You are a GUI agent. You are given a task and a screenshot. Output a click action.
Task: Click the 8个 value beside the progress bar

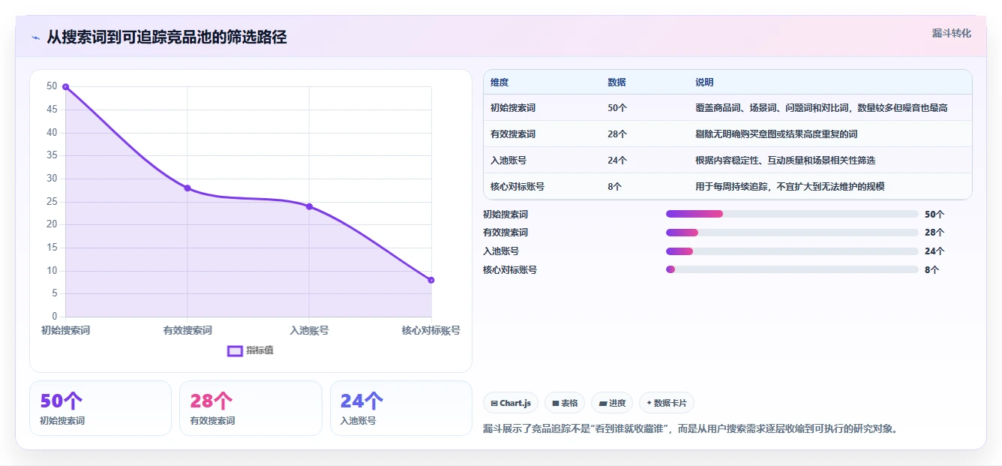pos(931,269)
